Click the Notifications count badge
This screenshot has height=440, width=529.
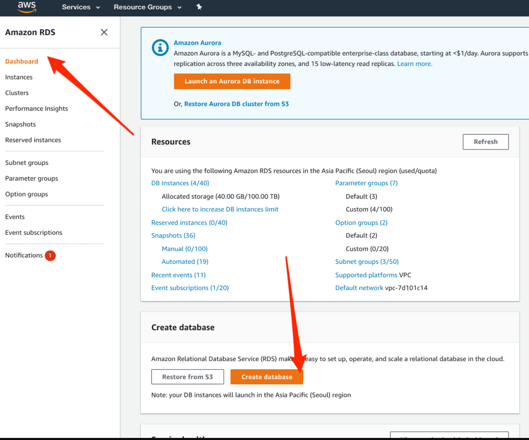tap(50, 255)
